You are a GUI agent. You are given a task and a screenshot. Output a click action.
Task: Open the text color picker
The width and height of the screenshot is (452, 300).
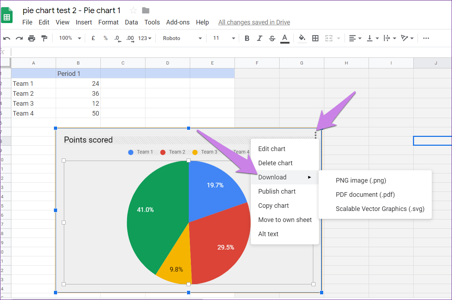coord(285,39)
